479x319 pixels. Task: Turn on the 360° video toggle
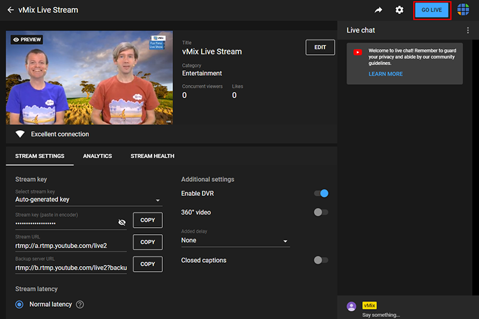(x=321, y=212)
